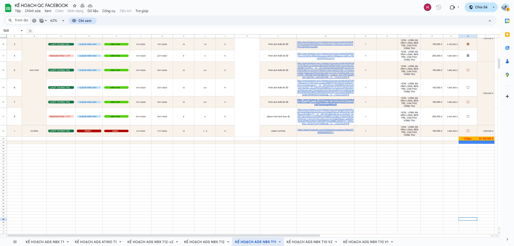The height and width of the screenshot is (246, 514).
Task: Expand the Name Box dropdown arrow
Action: click(x=22, y=31)
